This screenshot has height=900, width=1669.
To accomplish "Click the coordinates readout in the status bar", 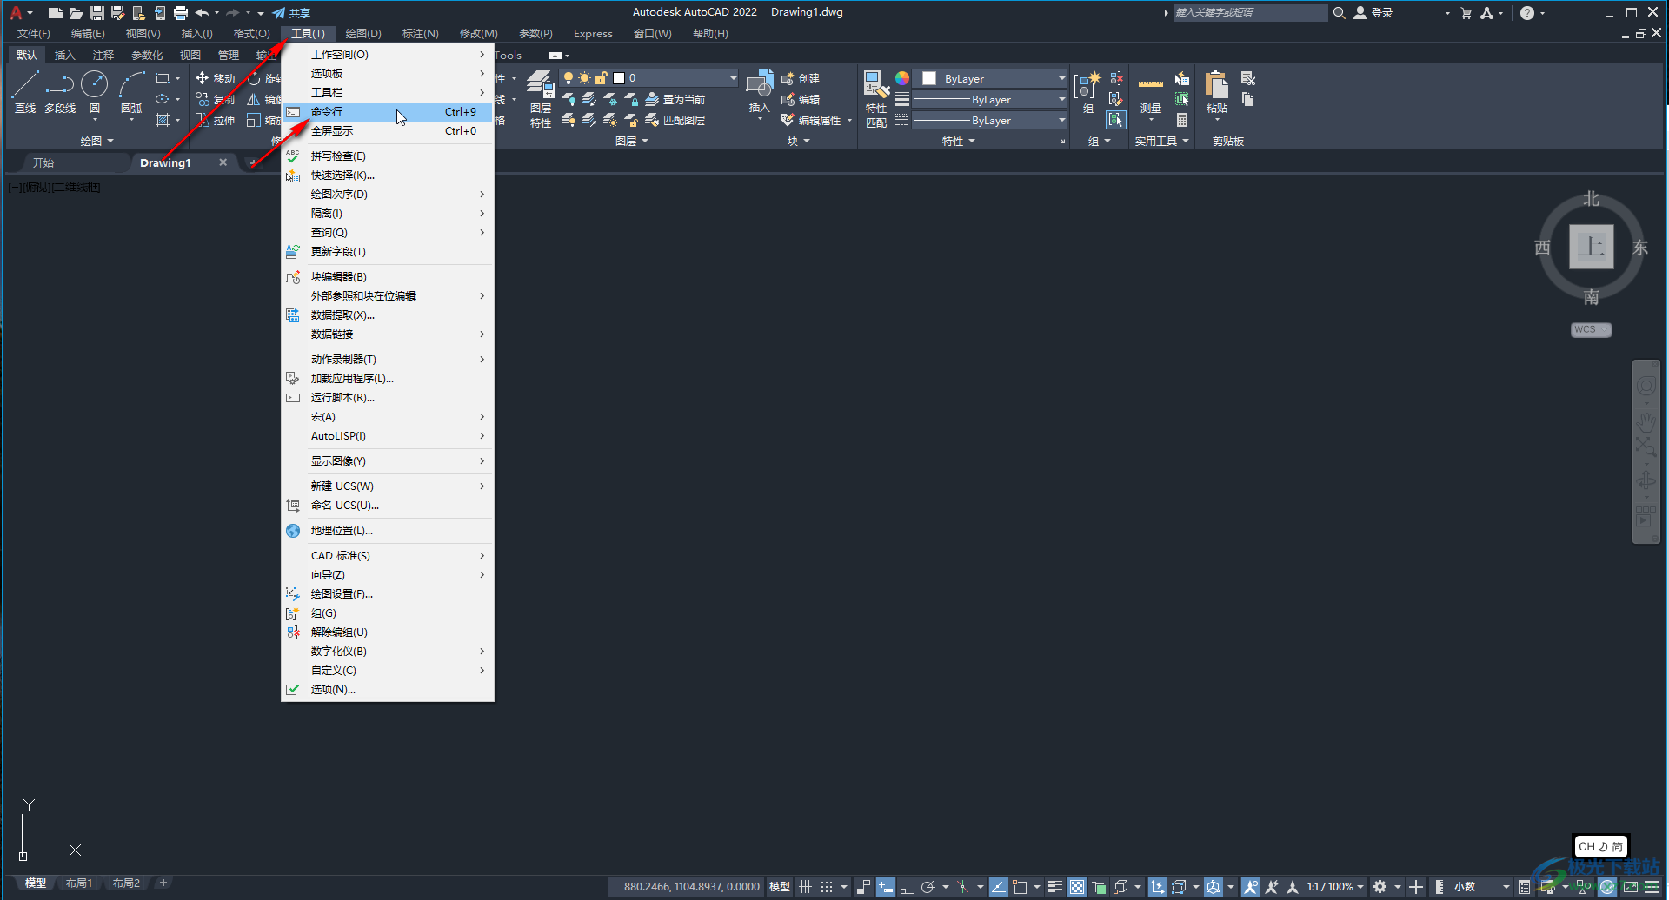I will pyautogui.click(x=691, y=887).
